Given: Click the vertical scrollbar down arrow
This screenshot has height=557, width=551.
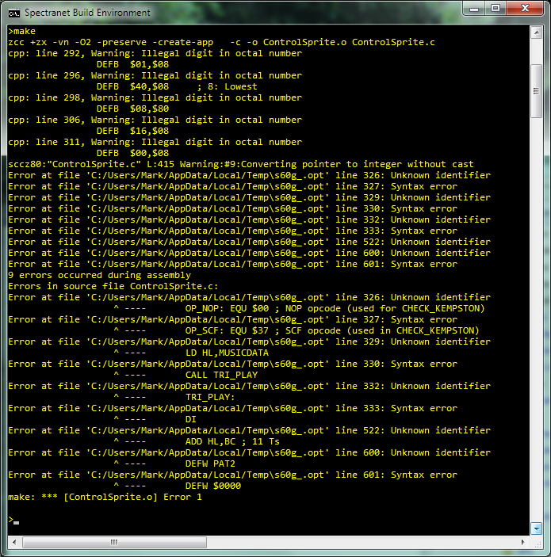Looking at the screenshot, I should click(538, 529).
